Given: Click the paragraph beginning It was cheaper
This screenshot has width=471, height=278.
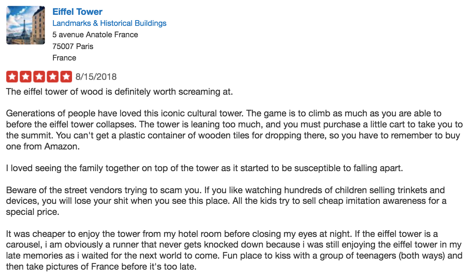Looking at the screenshot, I should point(234,251).
